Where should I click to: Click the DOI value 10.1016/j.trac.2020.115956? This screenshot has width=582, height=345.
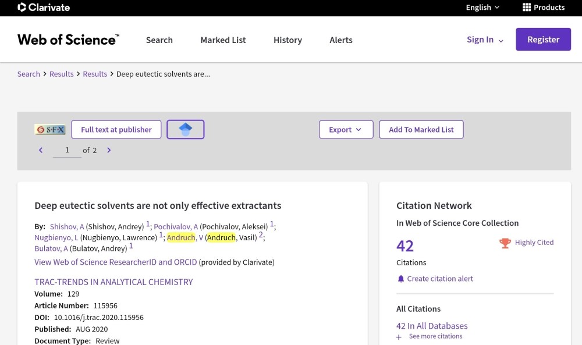coord(99,318)
